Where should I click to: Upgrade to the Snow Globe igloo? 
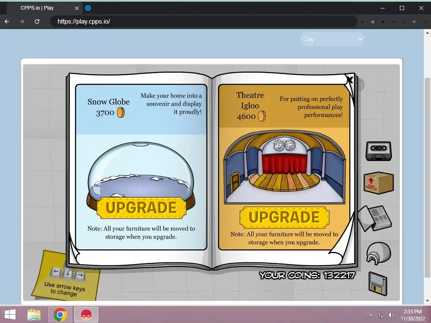[x=141, y=208]
